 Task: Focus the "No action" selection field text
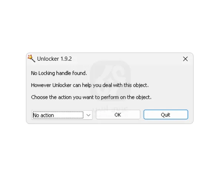pos(43,115)
